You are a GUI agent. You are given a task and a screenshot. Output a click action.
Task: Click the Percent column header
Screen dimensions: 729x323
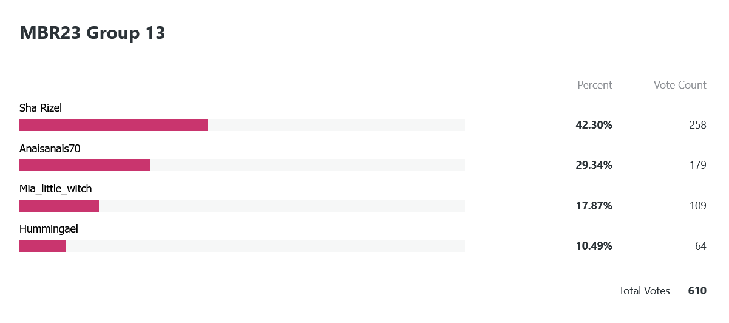pos(595,85)
